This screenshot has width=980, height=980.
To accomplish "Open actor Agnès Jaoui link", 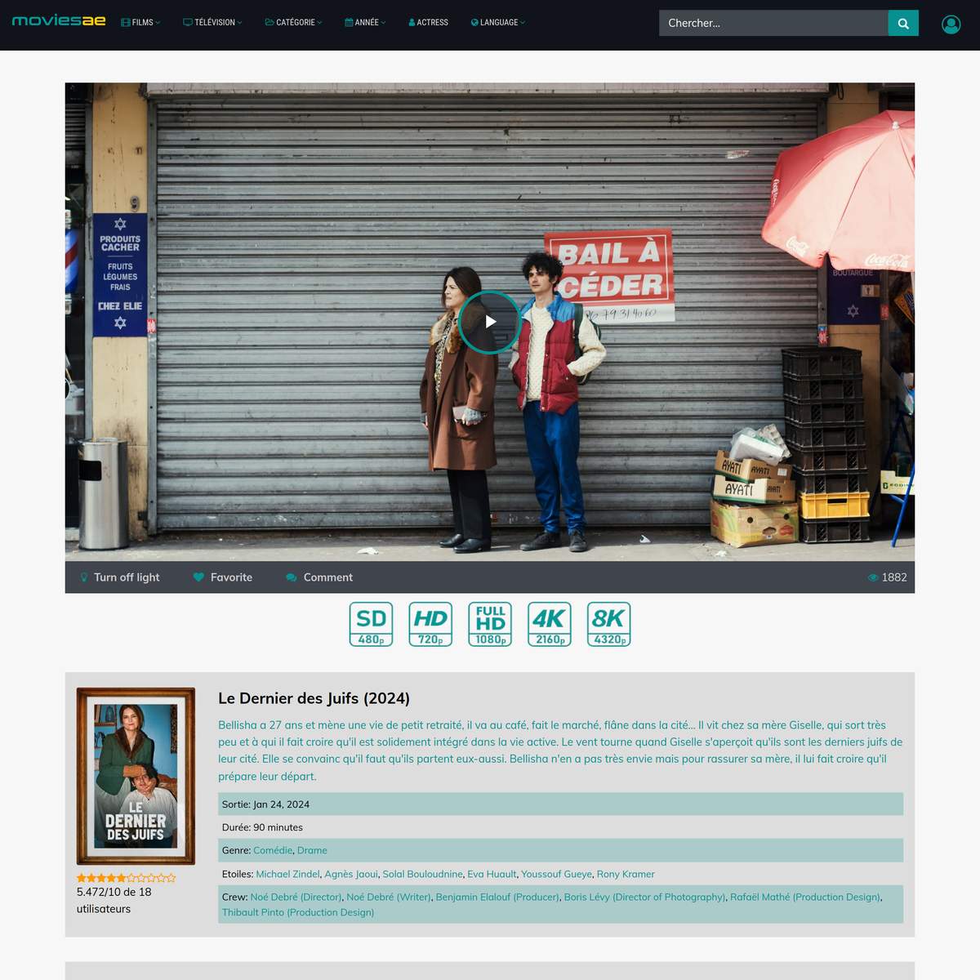I will [351, 874].
